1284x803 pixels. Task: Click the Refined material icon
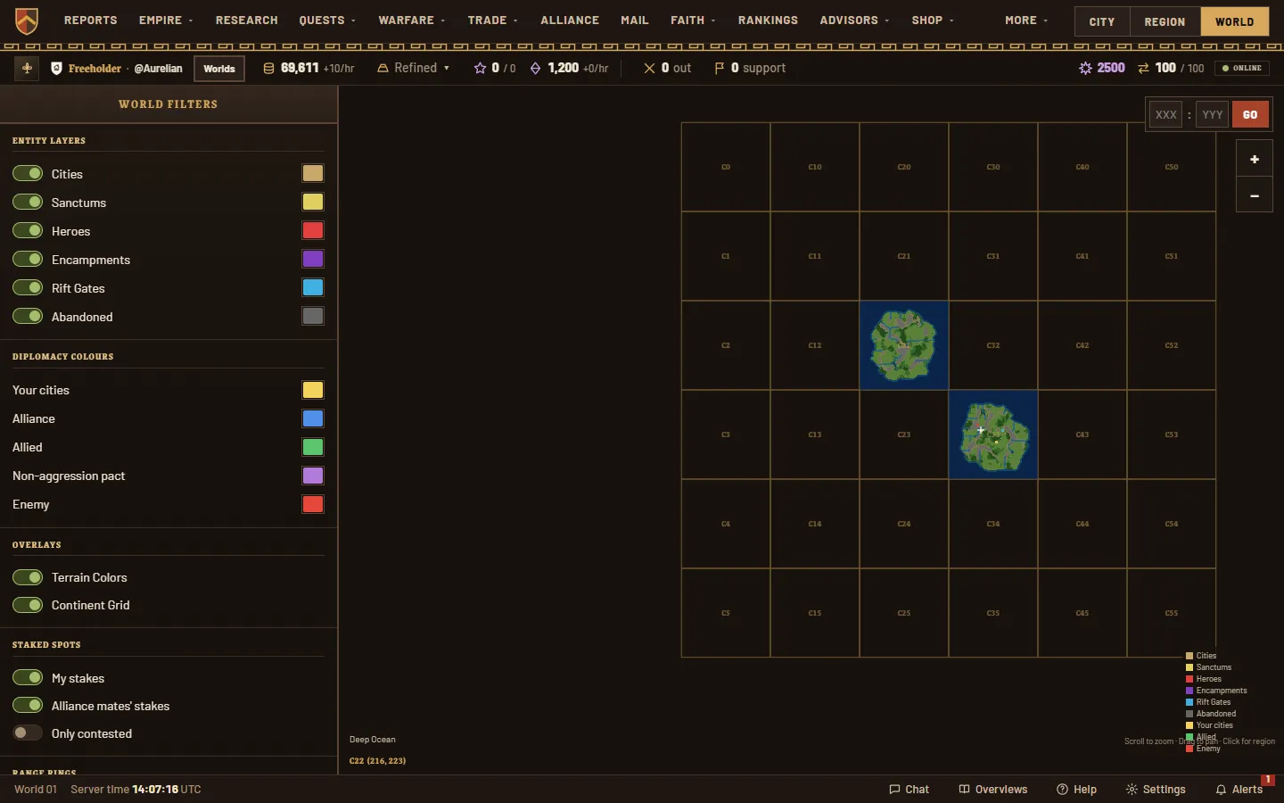(x=383, y=68)
